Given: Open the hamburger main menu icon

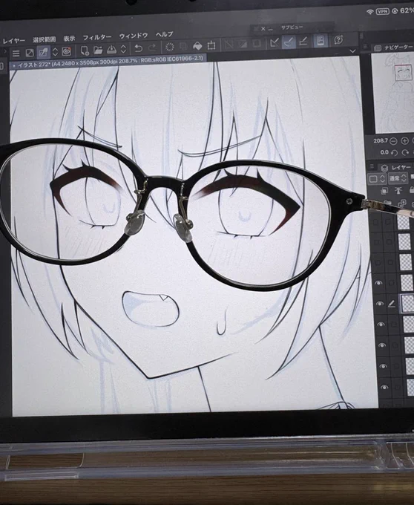Looking at the screenshot, I should click(16, 53).
